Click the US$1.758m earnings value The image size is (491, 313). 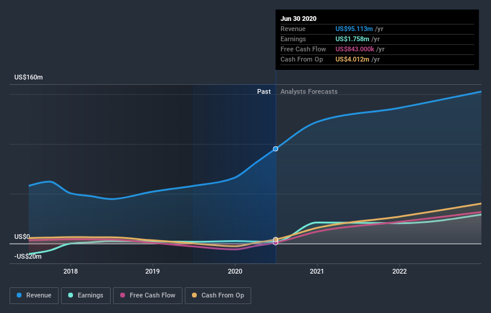coord(352,39)
